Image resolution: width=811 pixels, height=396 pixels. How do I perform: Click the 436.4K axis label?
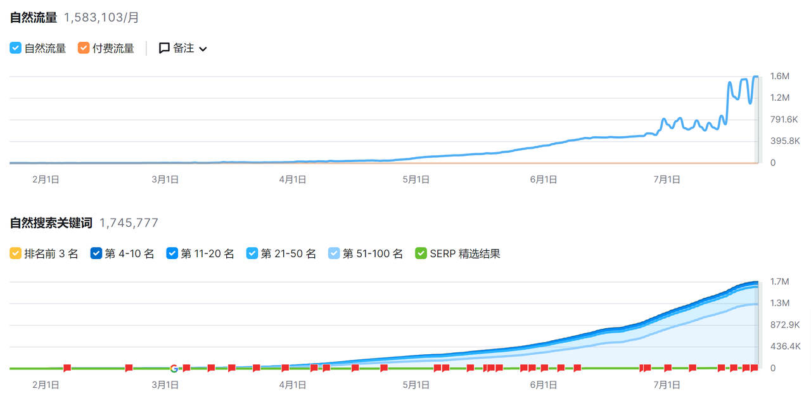784,347
